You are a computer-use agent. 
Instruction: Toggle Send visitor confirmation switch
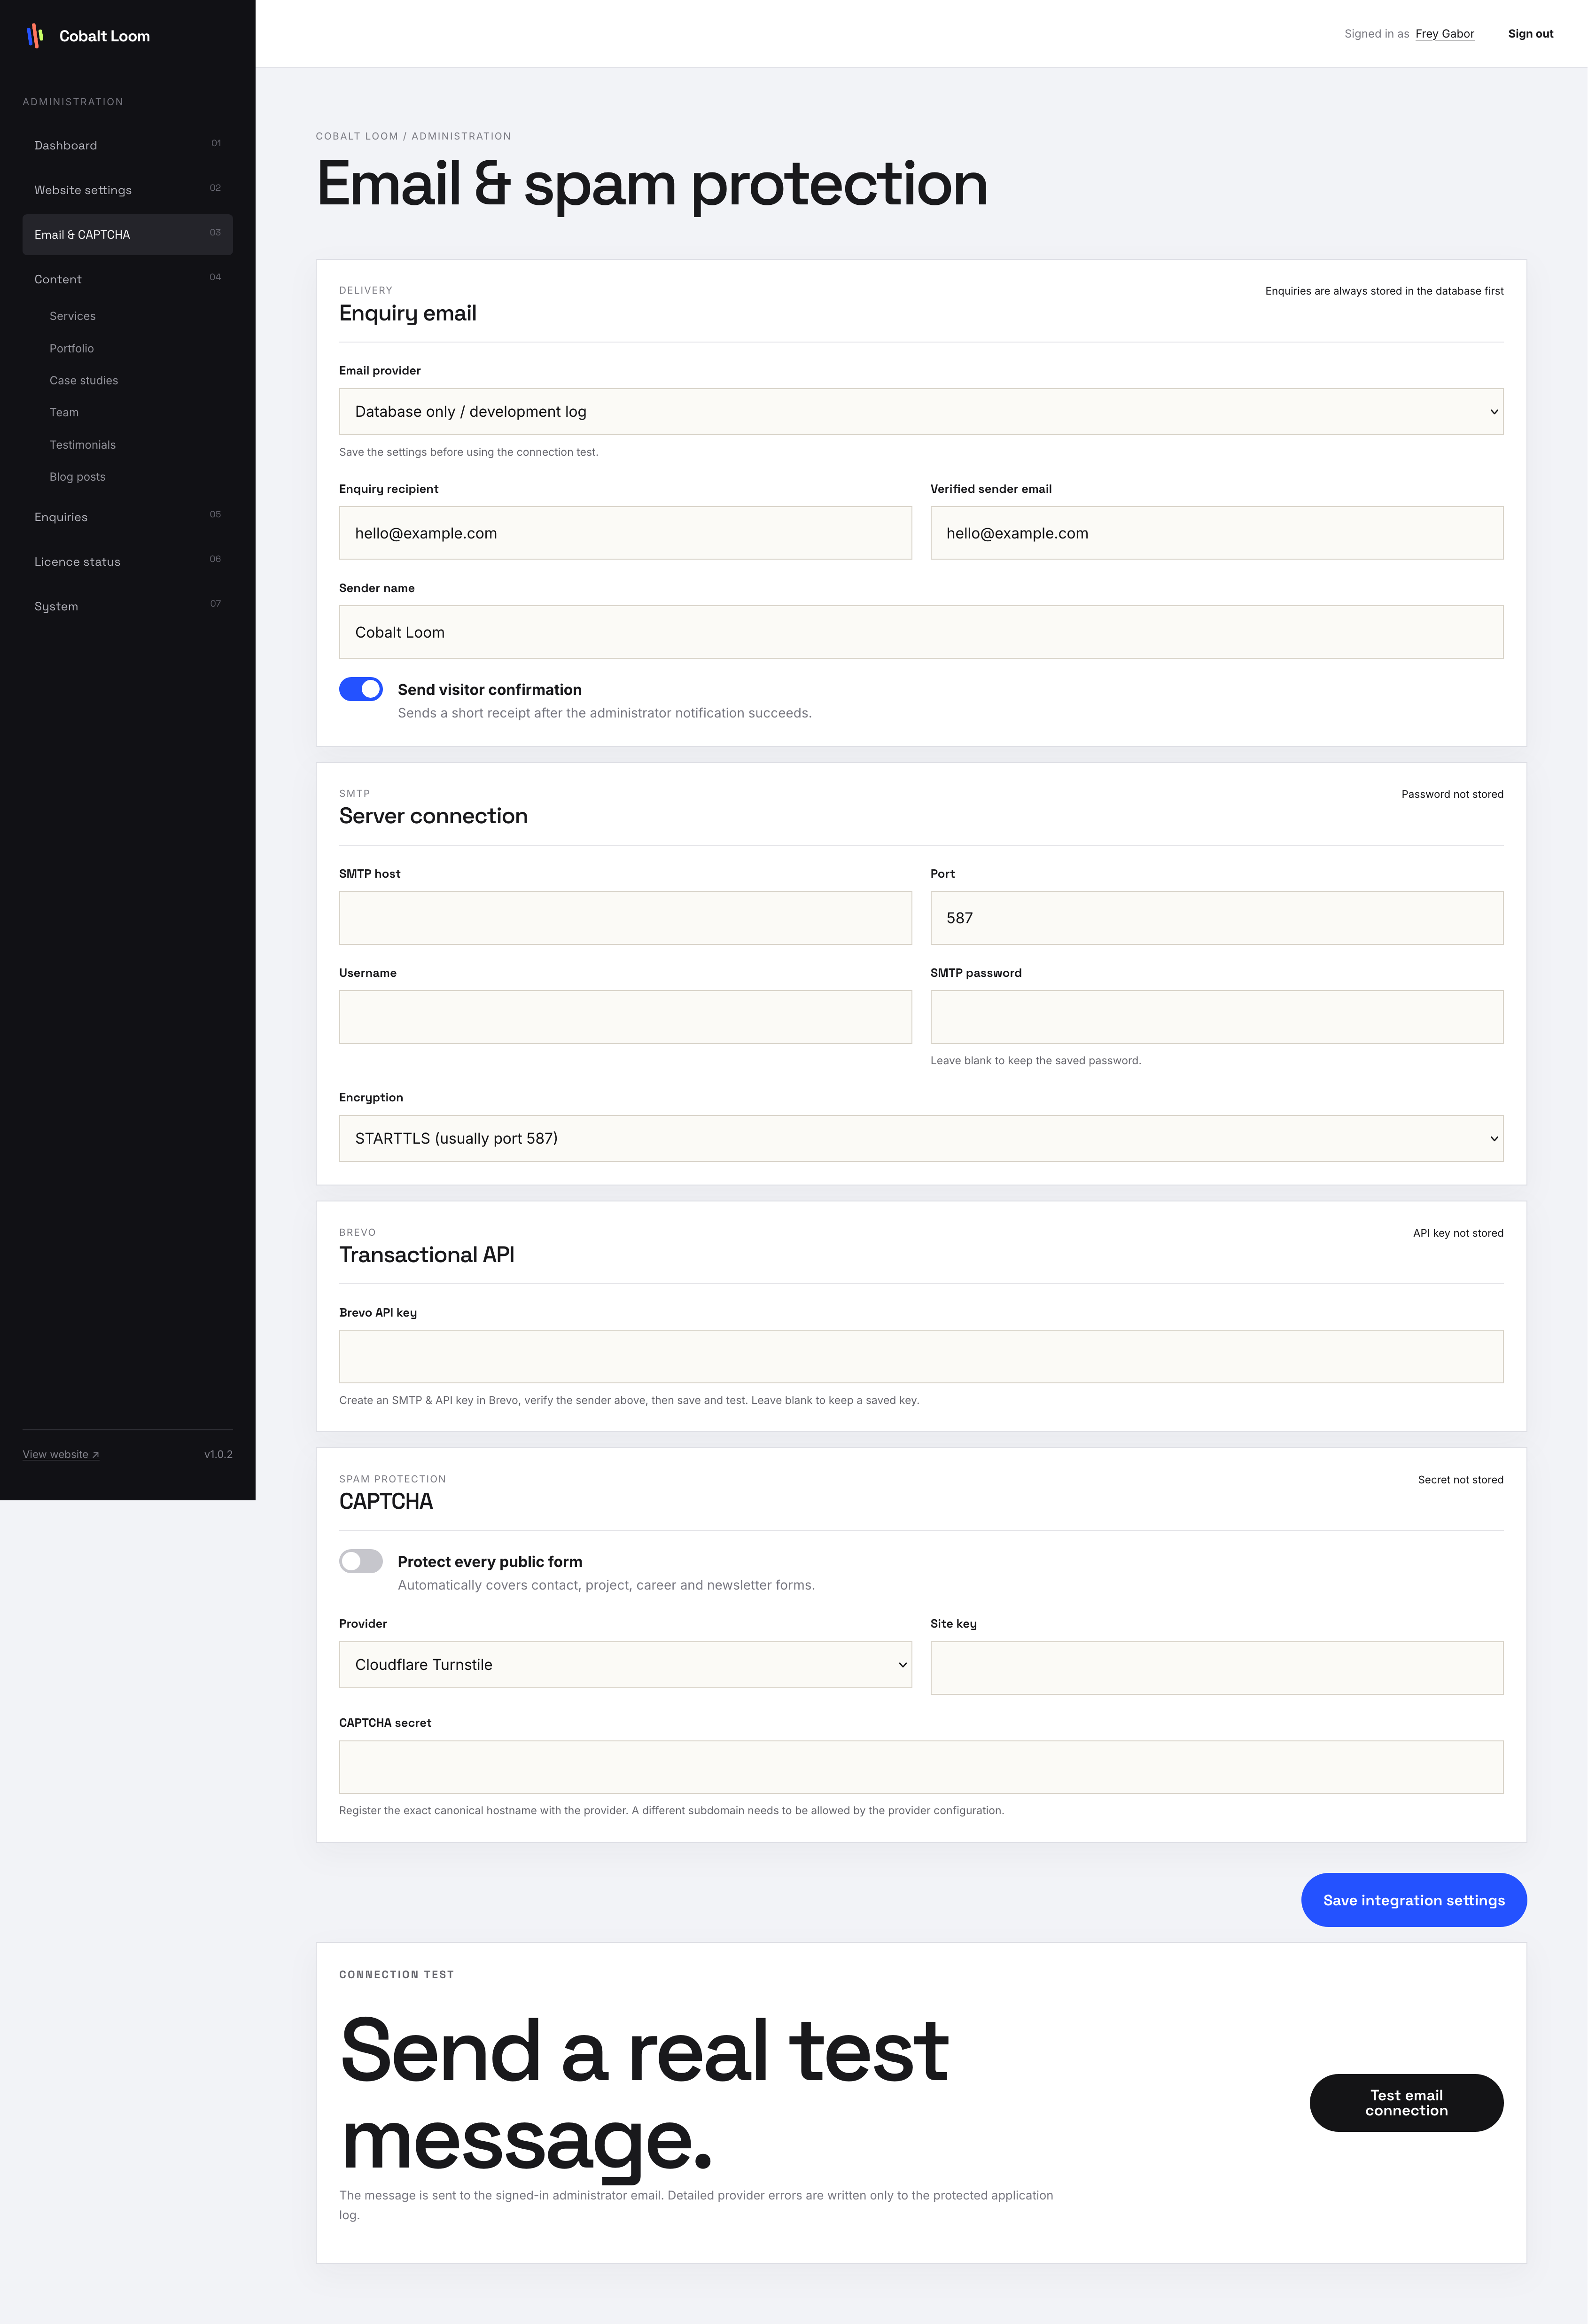coord(361,689)
